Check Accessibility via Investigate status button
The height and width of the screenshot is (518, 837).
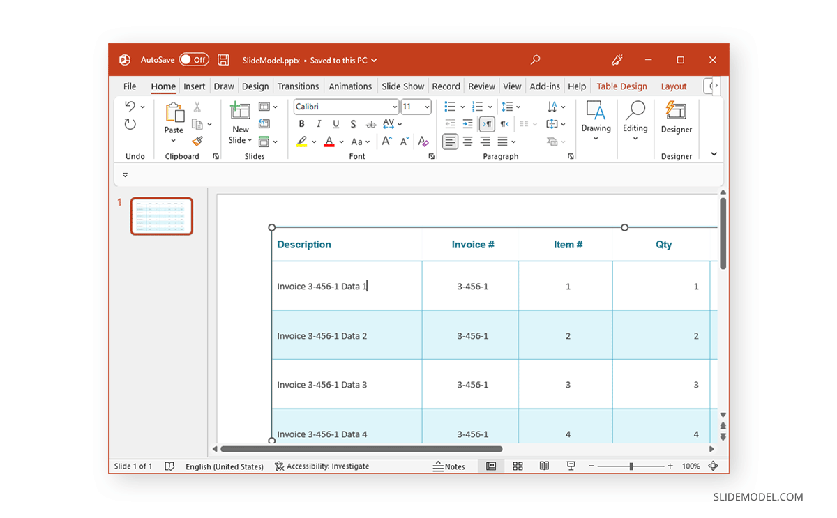point(322,466)
